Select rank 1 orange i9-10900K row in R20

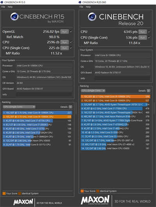pyautogui.click(x=115, y=96)
